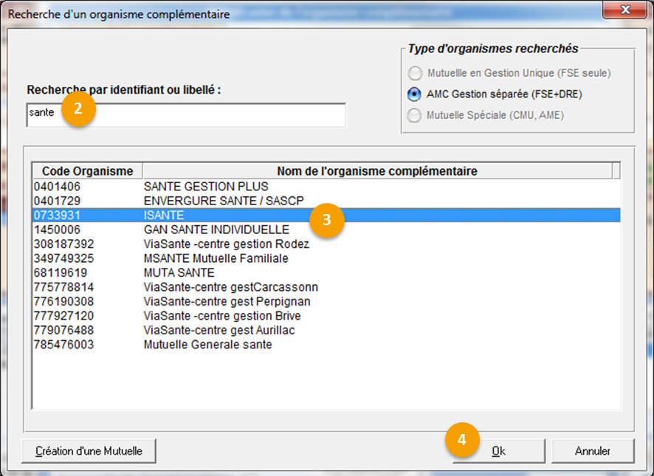This screenshot has width=654, height=476.
Task: Click Nom de l'organisme complémentaire column header
Action: pos(376,171)
